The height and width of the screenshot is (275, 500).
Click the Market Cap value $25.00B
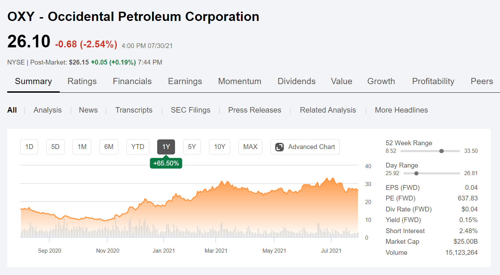tap(466, 242)
